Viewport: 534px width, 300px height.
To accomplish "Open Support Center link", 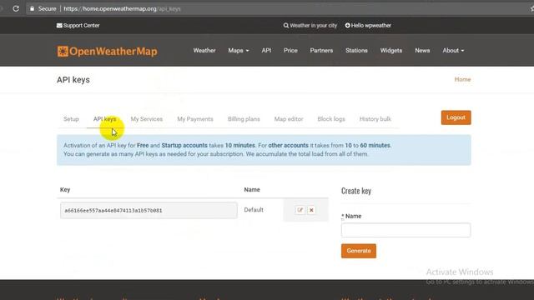I will (78, 26).
